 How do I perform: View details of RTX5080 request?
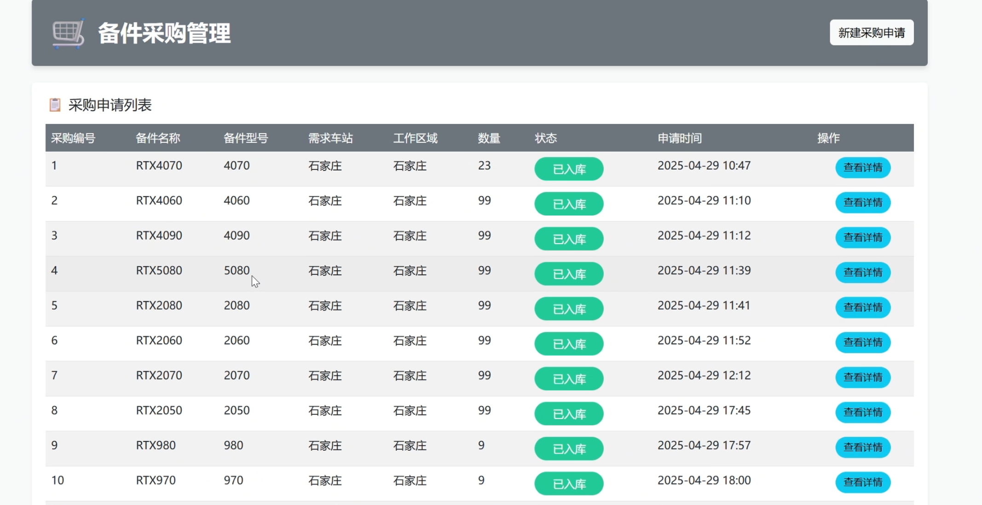862,272
